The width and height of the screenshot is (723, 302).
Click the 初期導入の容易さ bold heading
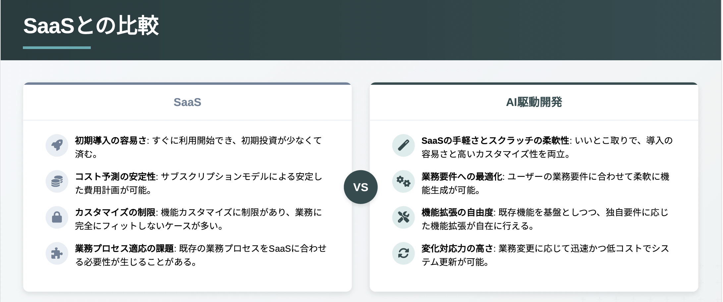[x=111, y=140]
